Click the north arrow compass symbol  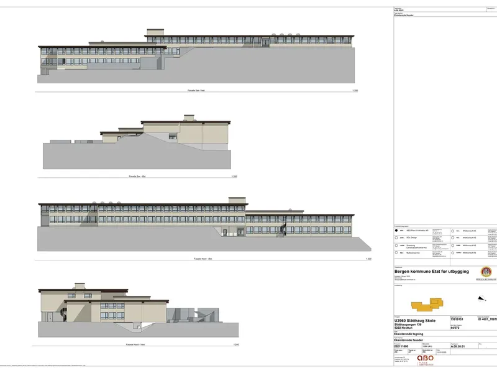(481, 298)
